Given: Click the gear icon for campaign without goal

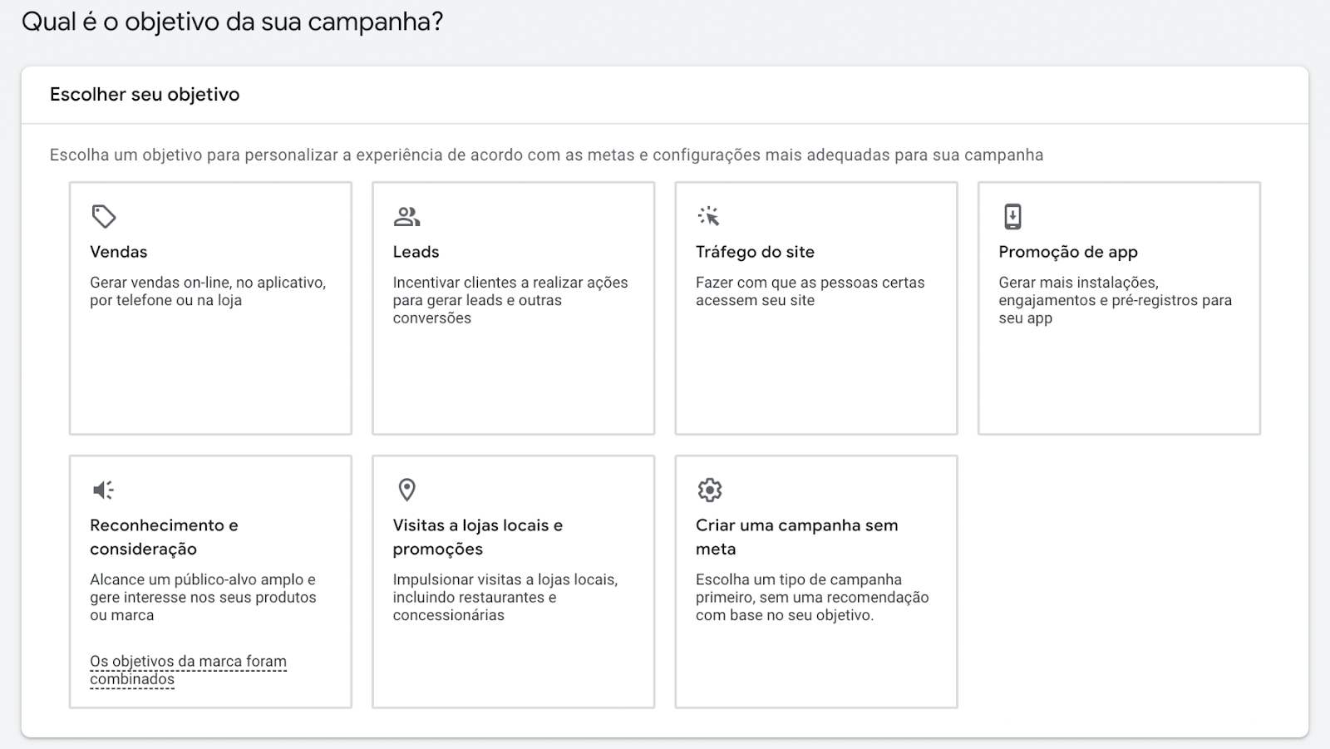Looking at the screenshot, I should (710, 490).
